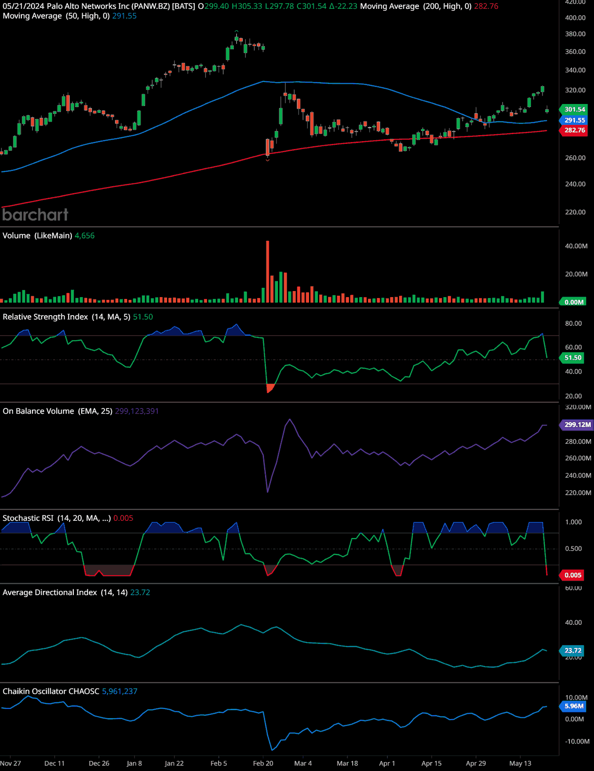Click the 1.000 Stochastic RSI axis label

(574, 522)
